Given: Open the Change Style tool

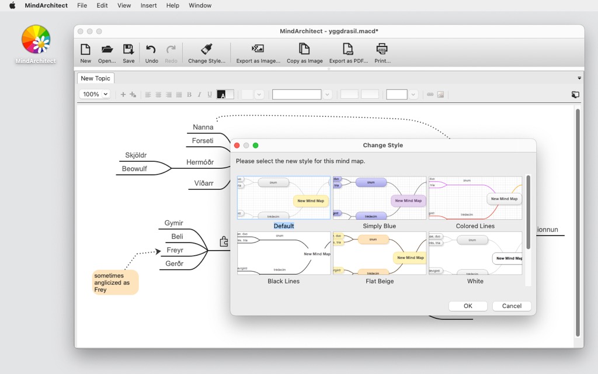Looking at the screenshot, I should click(207, 53).
